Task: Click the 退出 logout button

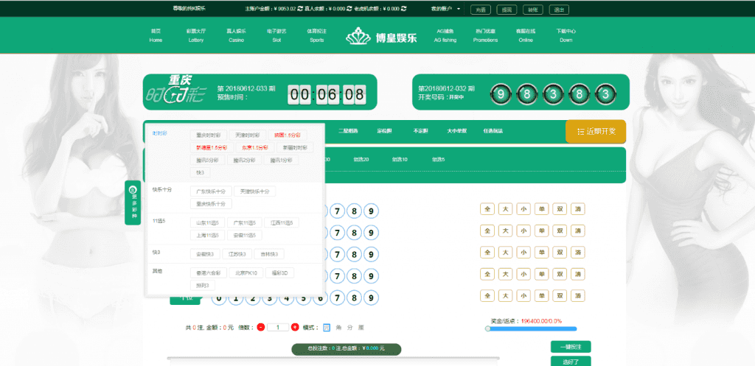Action: pyautogui.click(x=558, y=10)
